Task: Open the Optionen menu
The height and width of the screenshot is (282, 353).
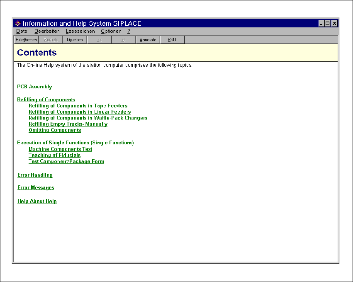Action: pyautogui.click(x=111, y=31)
